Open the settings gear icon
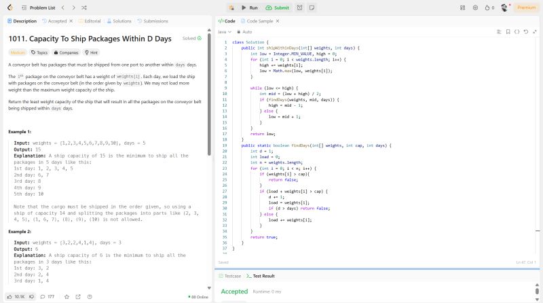543x303 pixels. click(475, 7)
